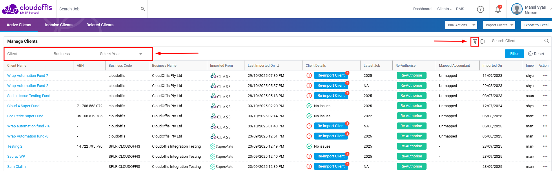Image resolution: width=552 pixels, height=171 pixels.
Task: Click the Search Client magnifier icon
Action: pyautogui.click(x=546, y=41)
